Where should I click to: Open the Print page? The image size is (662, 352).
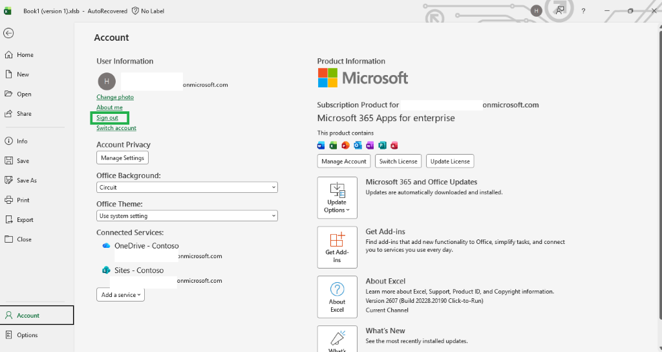[x=17, y=200]
